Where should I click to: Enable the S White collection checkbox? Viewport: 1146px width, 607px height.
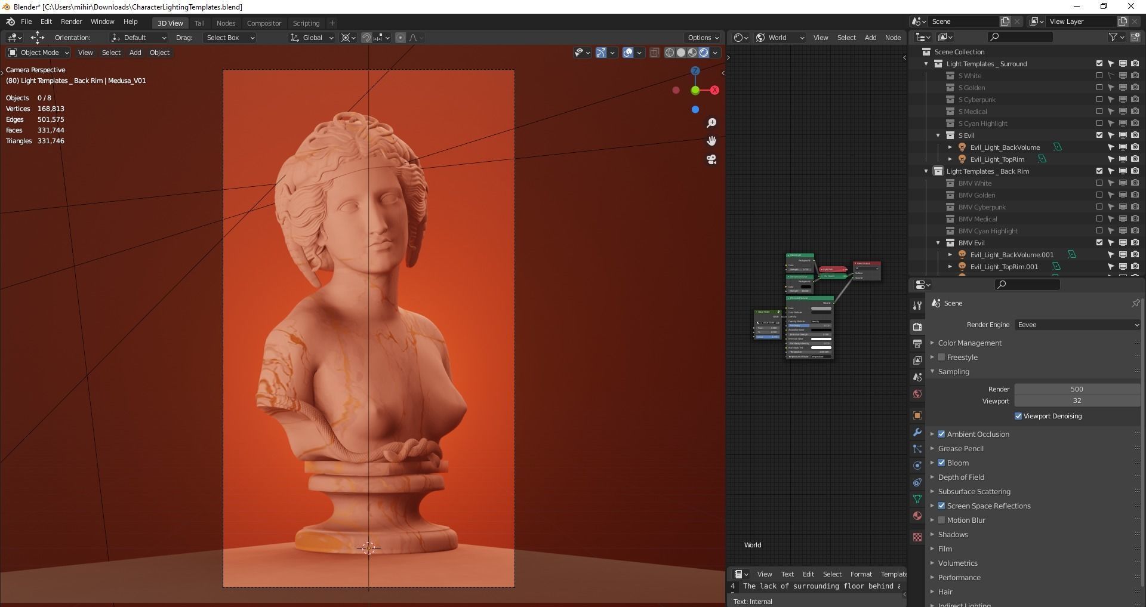(1099, 76)
